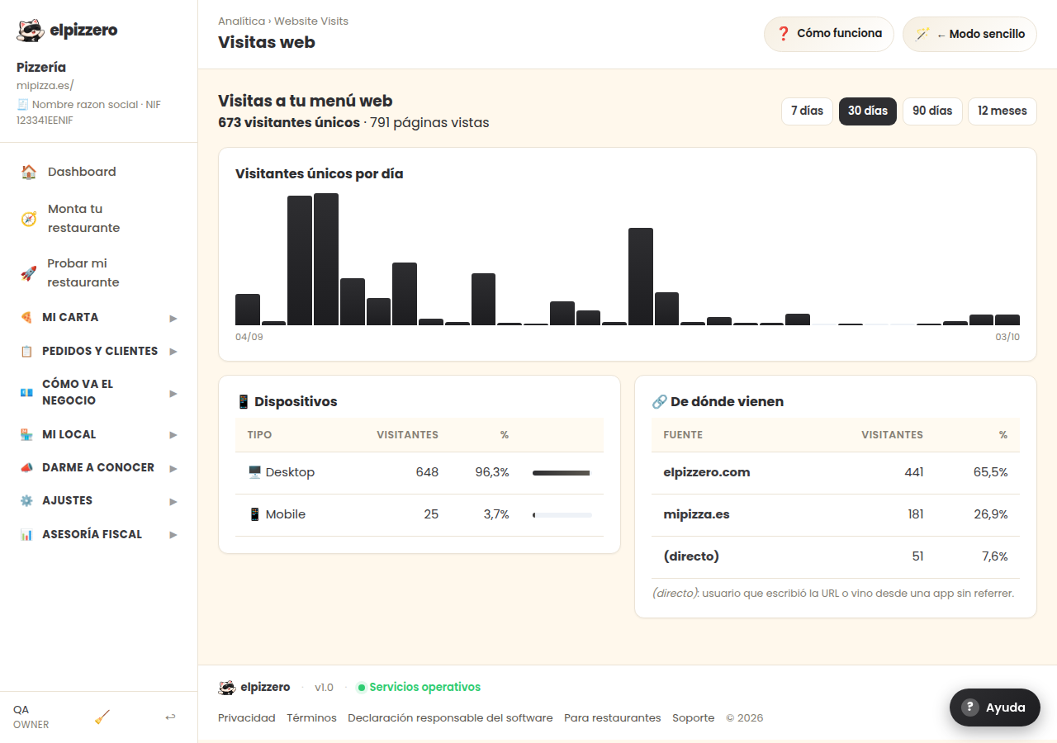
Task: Switch to the 90 días range
Action: tap(932, 111)
